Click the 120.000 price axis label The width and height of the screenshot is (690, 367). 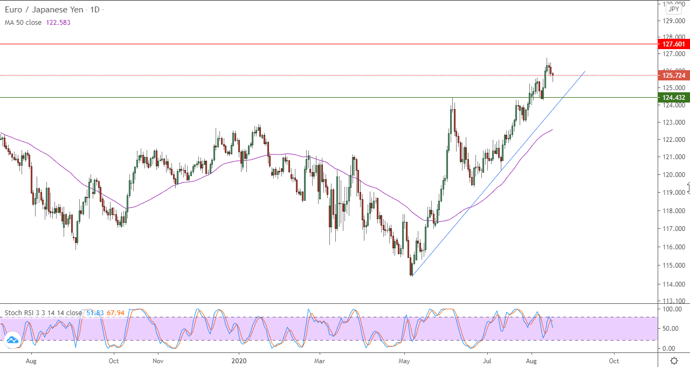[674, 175]
